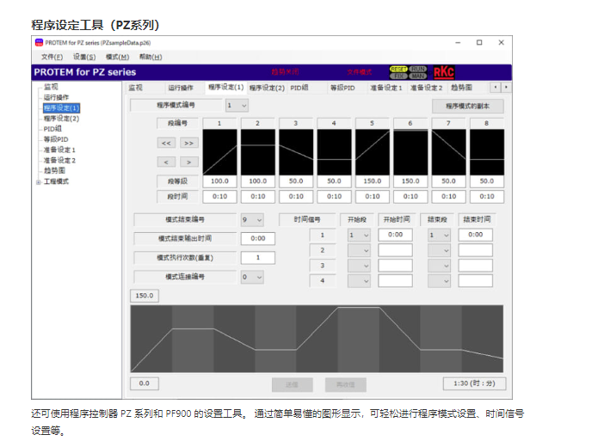Switch to 准备设定 2 tab

tap(427, 88)
